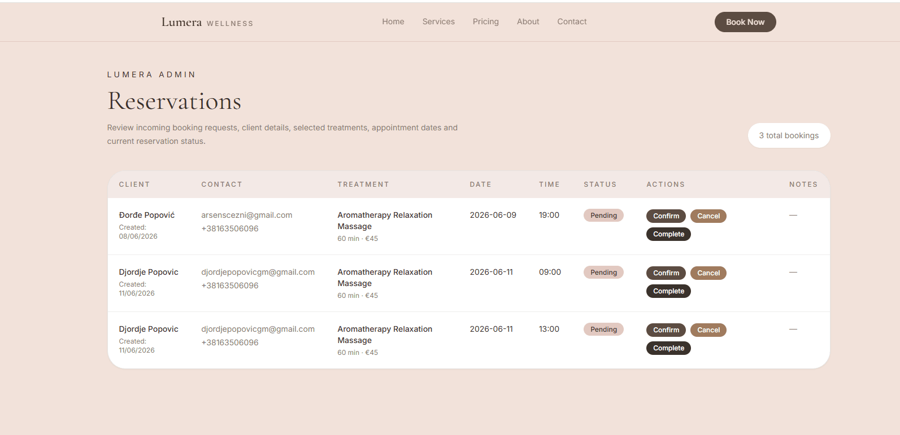Mark the 2026-06-09 19:00 booking complete

(668, 234)
